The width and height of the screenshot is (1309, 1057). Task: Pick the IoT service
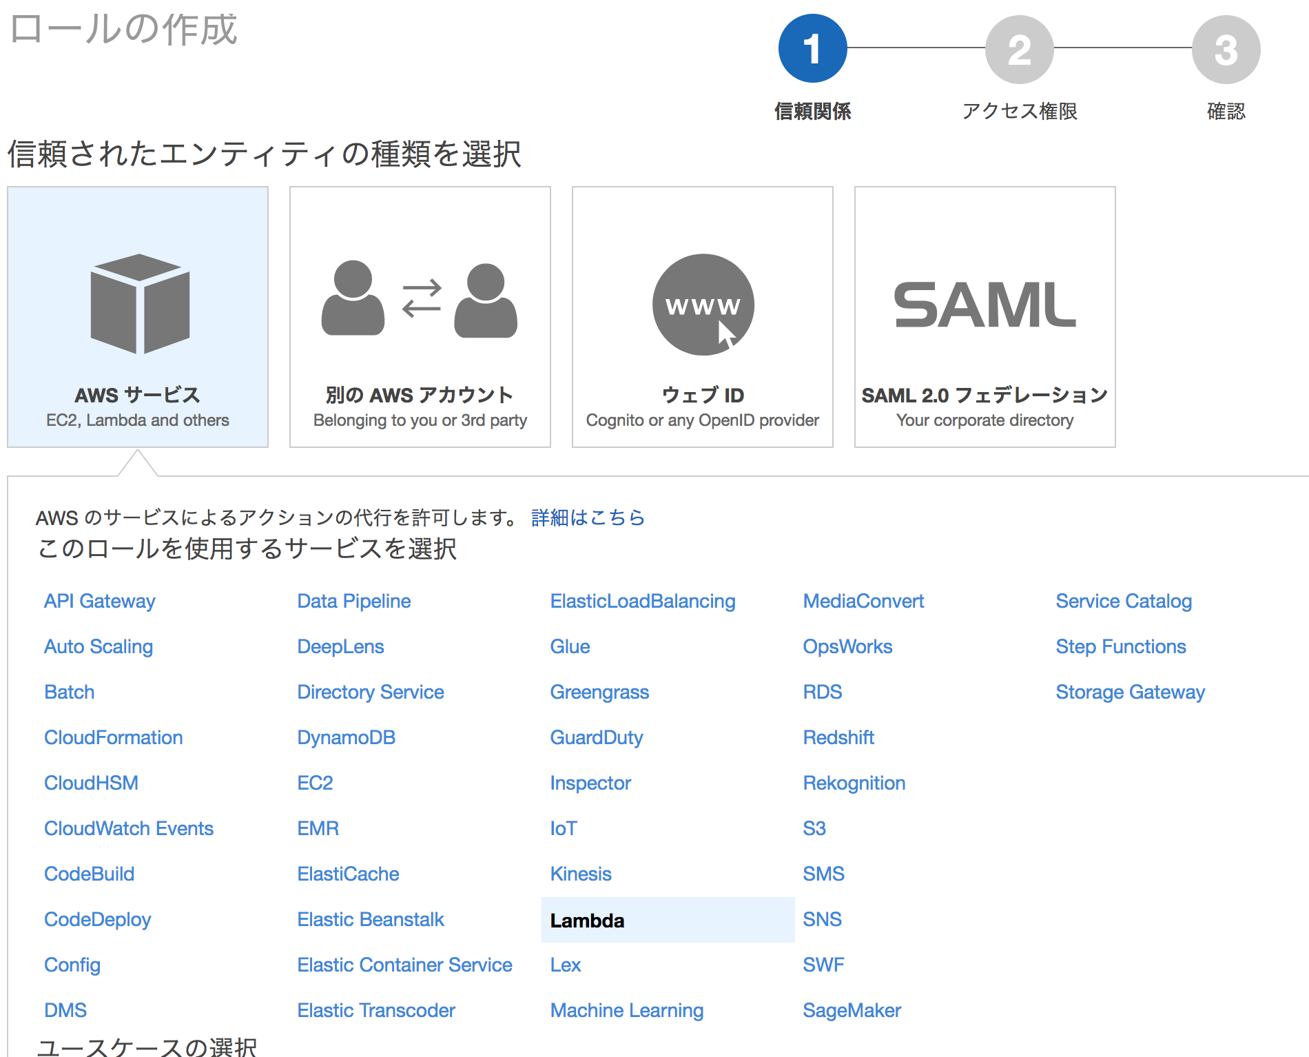click(x=564, y=828)
